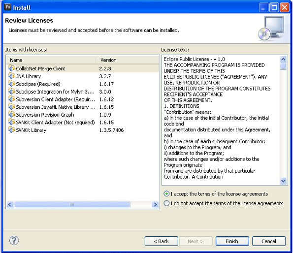The image size is (293, 253).
Task: Select the Subversion Client Adapter row
Action: [x=83, y=99]
